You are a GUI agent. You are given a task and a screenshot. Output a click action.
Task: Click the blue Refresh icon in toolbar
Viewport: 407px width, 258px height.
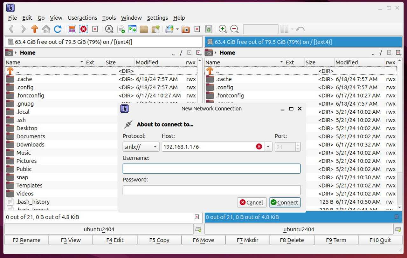(58, 29)
